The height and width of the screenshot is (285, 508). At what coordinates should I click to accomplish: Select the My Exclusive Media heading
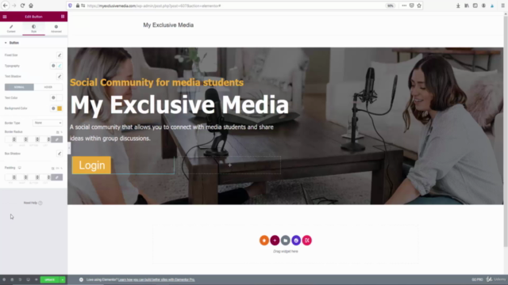(179, 104)
